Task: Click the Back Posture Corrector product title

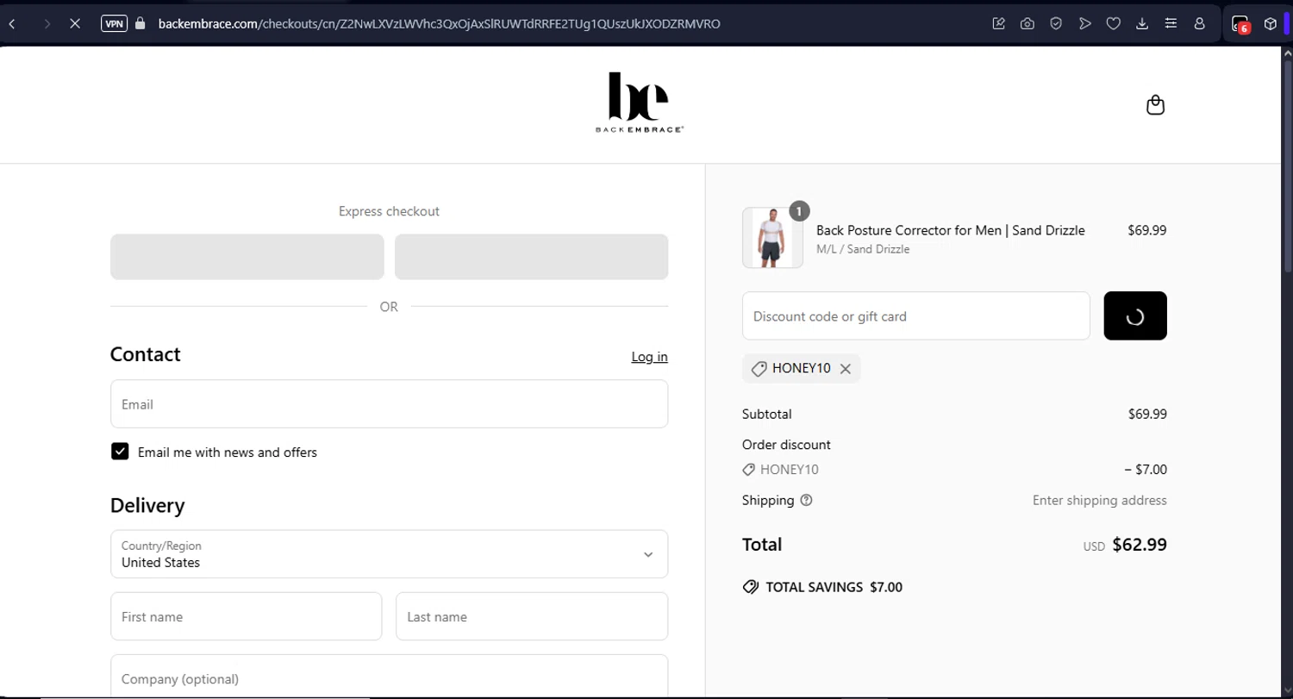Action: 950,230
